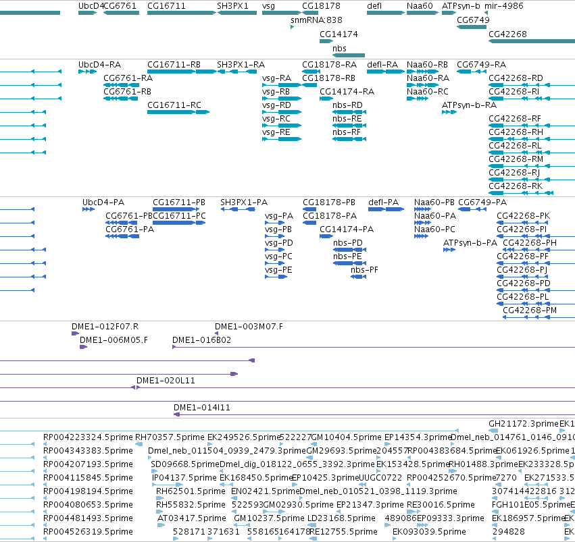Click protein CG42268-PK label
Viewport: 575px width, 542px height.
pos(523,216)
